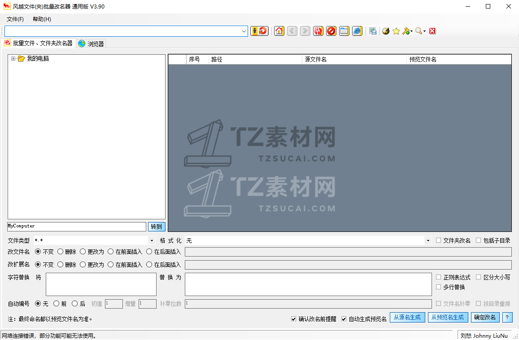519x340 pixels.
Task: Click the red Stop toolbar icon
Action: tap(331, 31)
